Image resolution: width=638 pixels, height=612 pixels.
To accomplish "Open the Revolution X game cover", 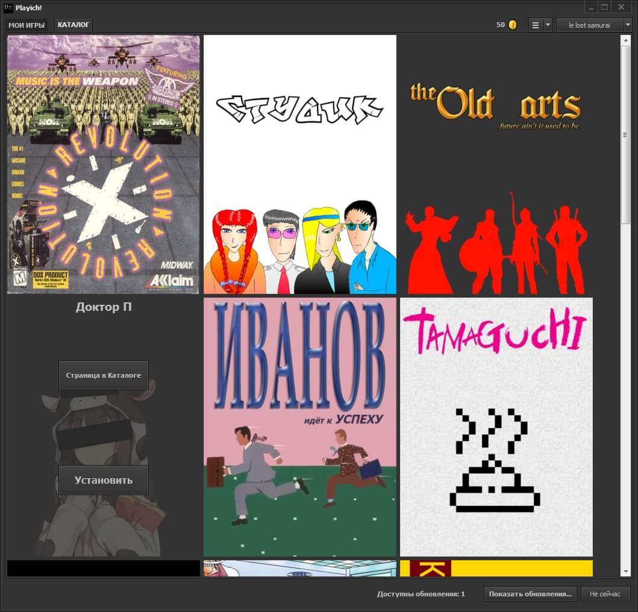I will 104,164.
